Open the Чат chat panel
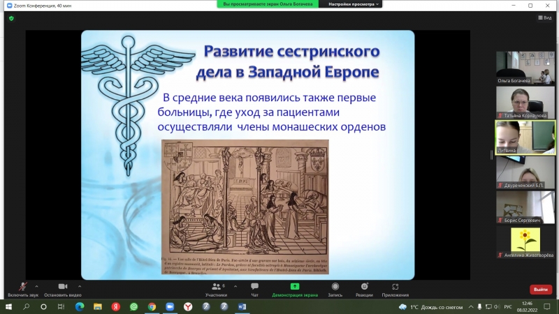Image resolution: width=559 pixels, height=314 pixels. 254,290
